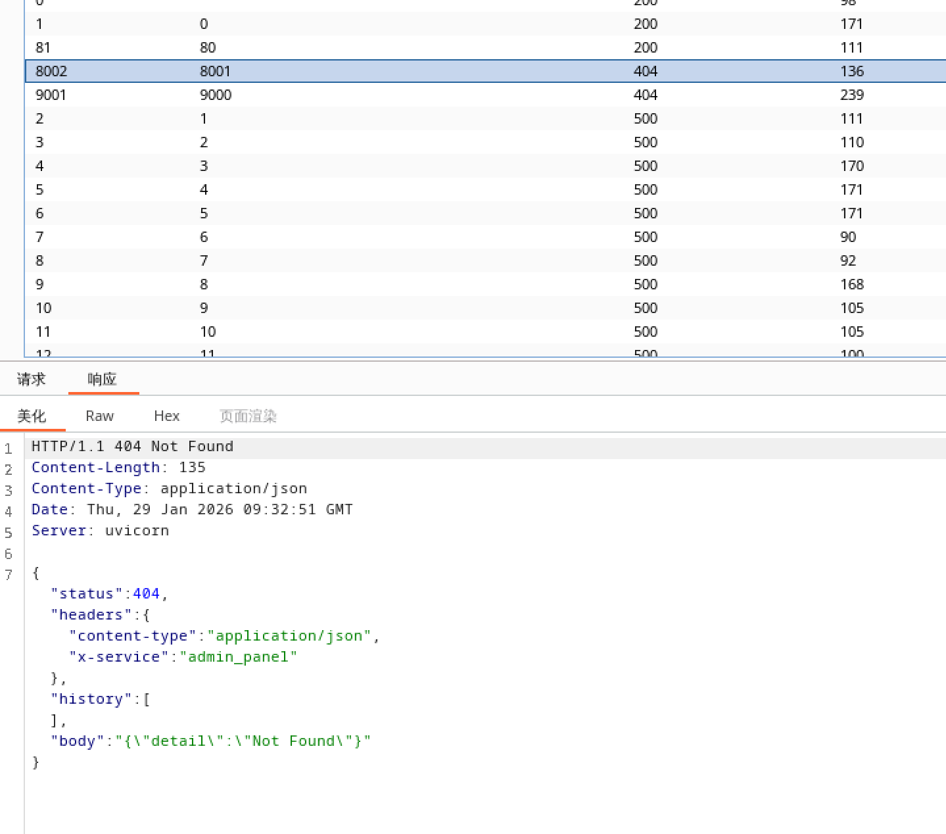Viewport: 946px width, 834px height.
Task: Click the 页面渲染 (Render) tab
Action: click(248, 416)
